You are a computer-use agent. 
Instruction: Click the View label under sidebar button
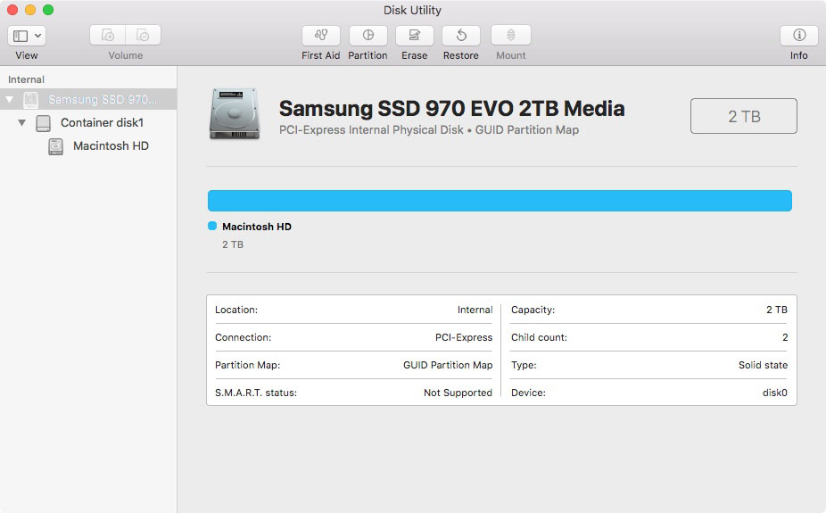point(27,55)
